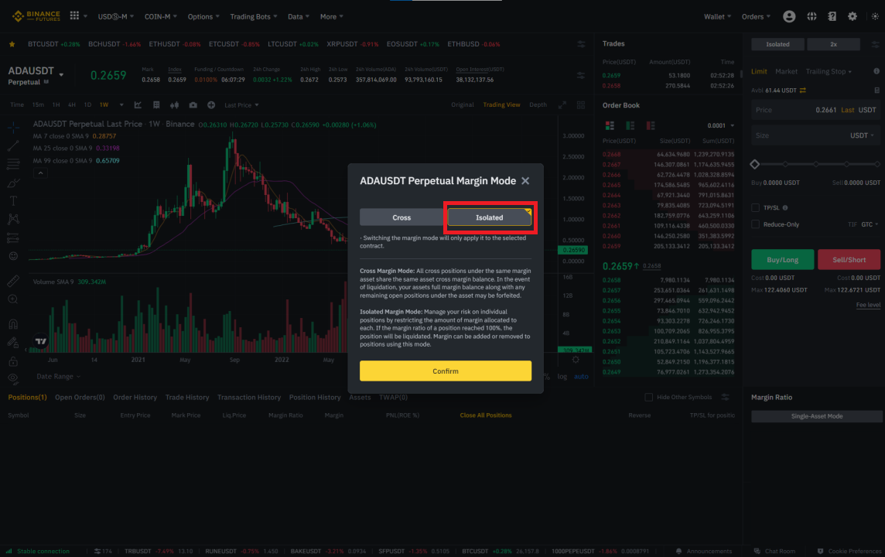Select the text annotation tool
Screen dimensions: 885x557
[x=13, y=201]
